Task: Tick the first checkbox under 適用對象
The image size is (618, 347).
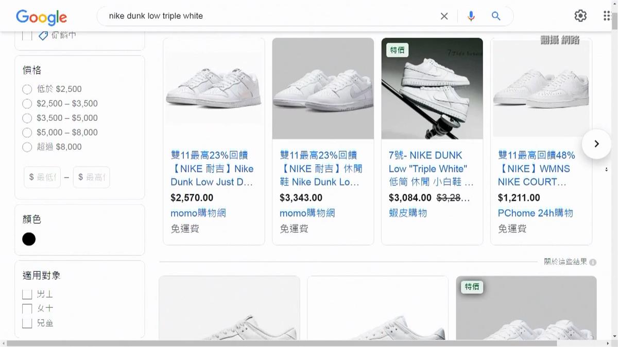Action: pos(27,294)
